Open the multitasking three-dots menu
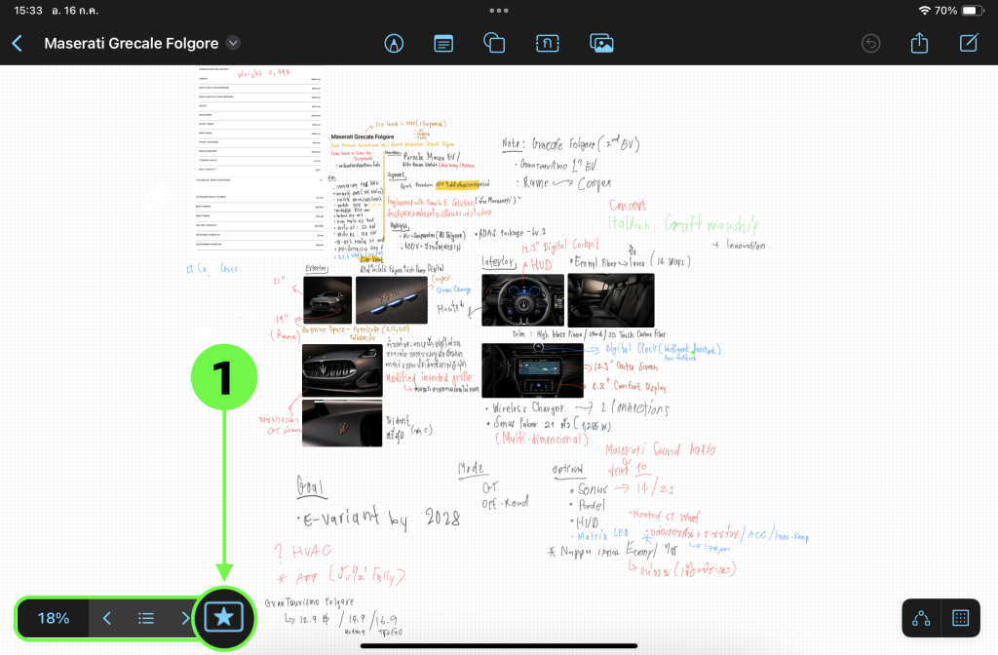998x655 pixels. (x=499, y=11)
